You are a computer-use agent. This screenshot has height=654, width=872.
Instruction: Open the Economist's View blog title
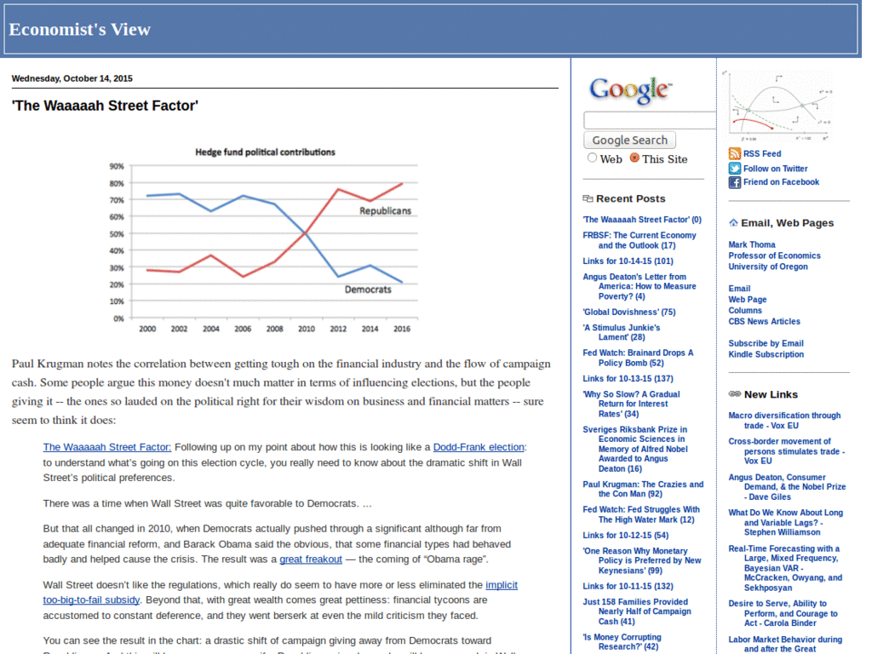tap(79, 30)
